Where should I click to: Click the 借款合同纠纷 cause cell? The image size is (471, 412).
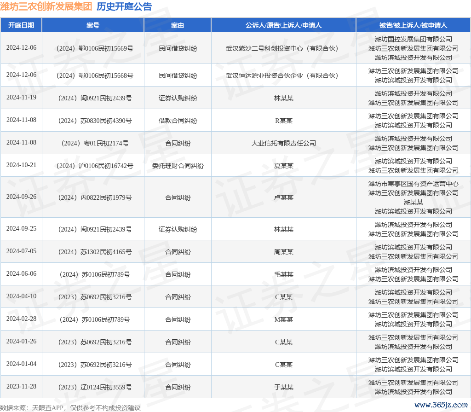click(178, 121)
